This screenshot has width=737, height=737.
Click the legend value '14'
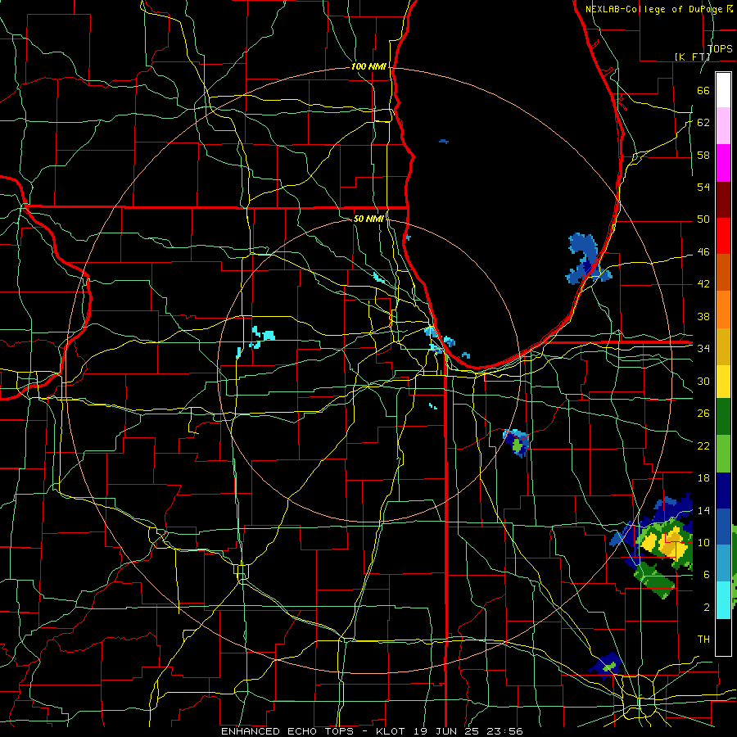click(x=703, y=510)
